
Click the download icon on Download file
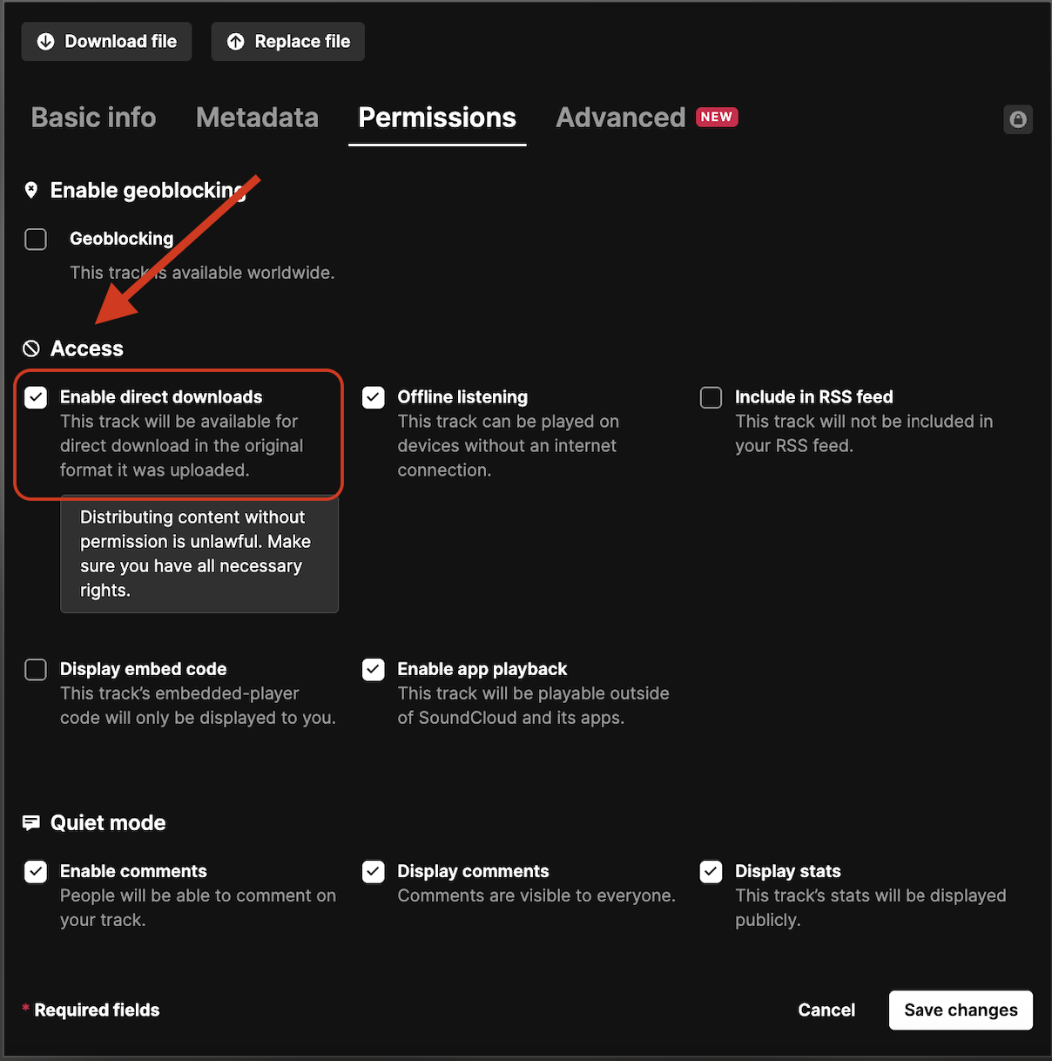[45, 41]
